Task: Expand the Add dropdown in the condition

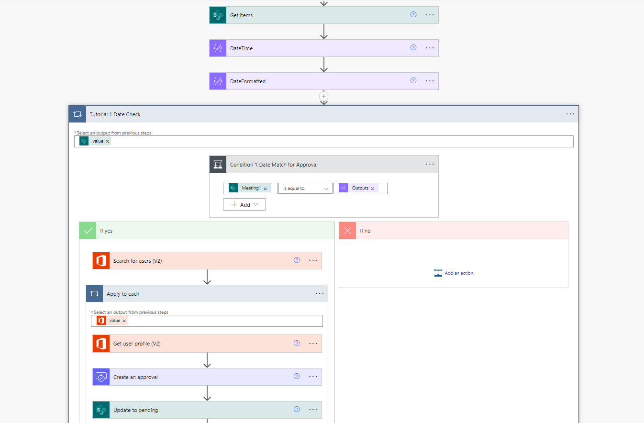Action: (244, 204)
